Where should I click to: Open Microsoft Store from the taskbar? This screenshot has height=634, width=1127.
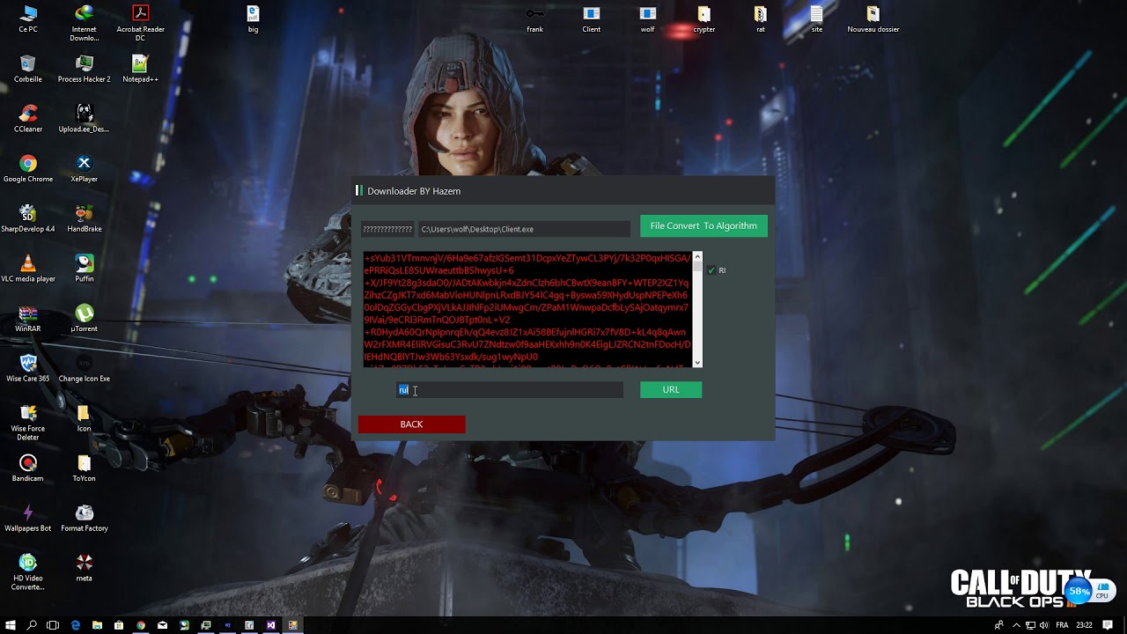click(119, 625)
